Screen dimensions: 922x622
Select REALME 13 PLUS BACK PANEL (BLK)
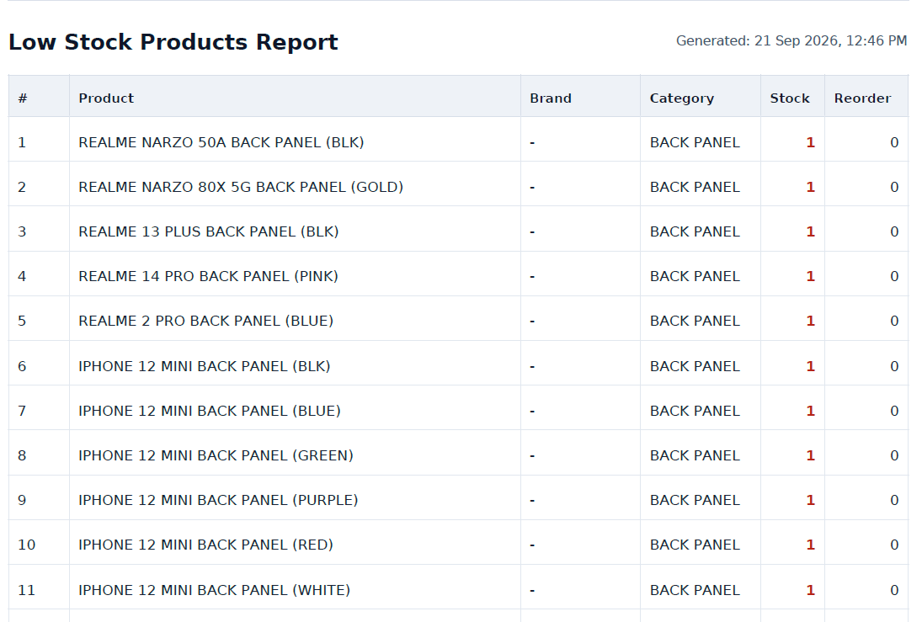[x=209, y=231]
